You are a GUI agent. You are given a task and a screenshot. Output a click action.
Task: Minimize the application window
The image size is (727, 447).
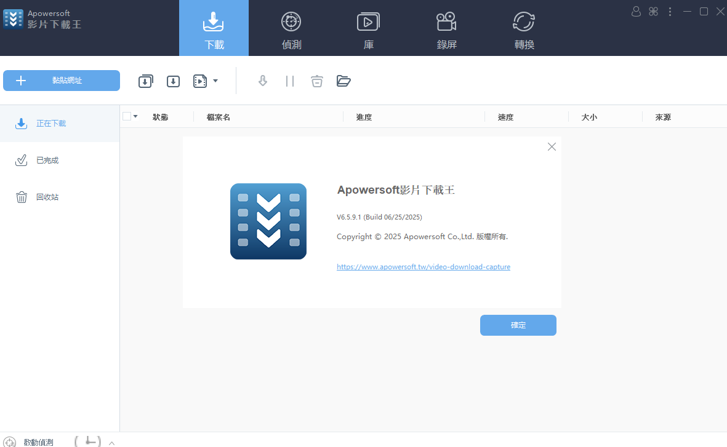687,12
